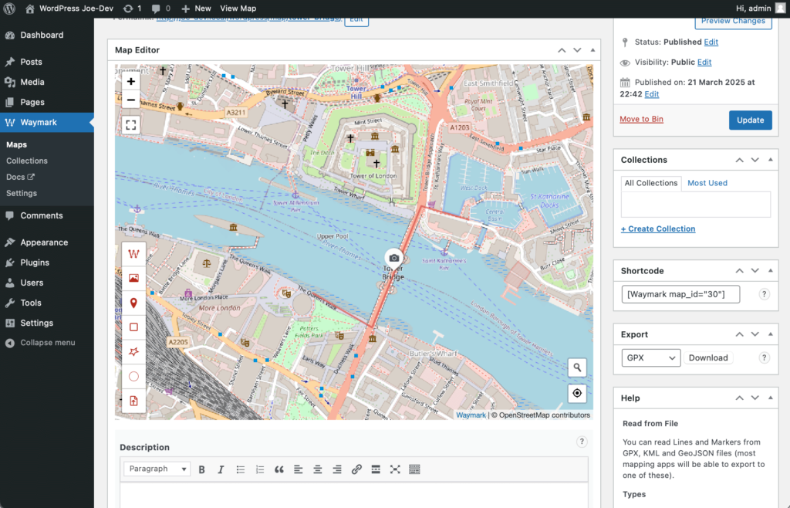Toggle italic formatting in Description editor
Image resolution: width=790 pixels, height=508 pixels.
tap(221, 469)
